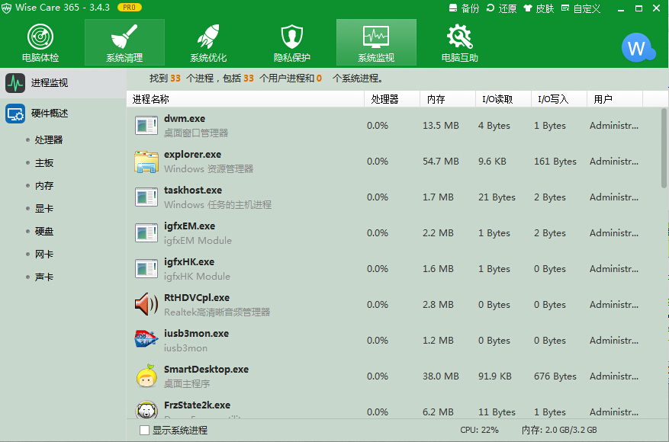The width and height of the screenshot is (669, 442).
Task: Click the RtHDVCpl.exe speaker icon
Action: (x=146, y=304)
